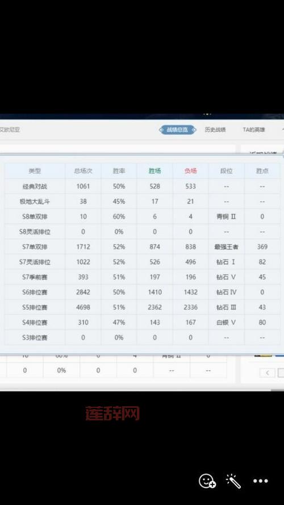Tap the magic wand edit icon
Screen dimensions: 284x505
tap(233, 481)
